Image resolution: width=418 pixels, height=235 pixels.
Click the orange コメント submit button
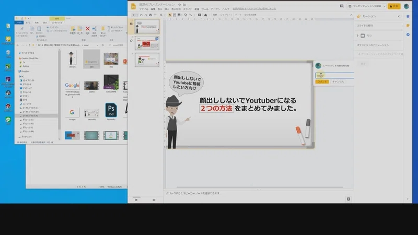click(322, 81)
